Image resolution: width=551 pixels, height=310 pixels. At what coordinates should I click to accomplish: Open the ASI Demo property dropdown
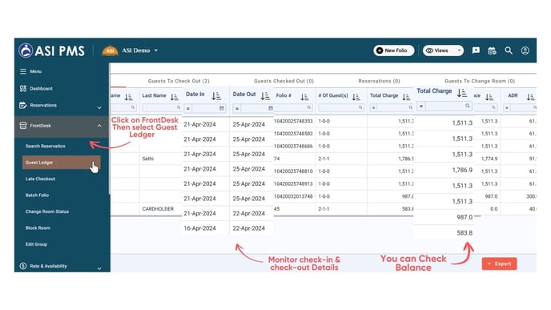coord(130,50)
